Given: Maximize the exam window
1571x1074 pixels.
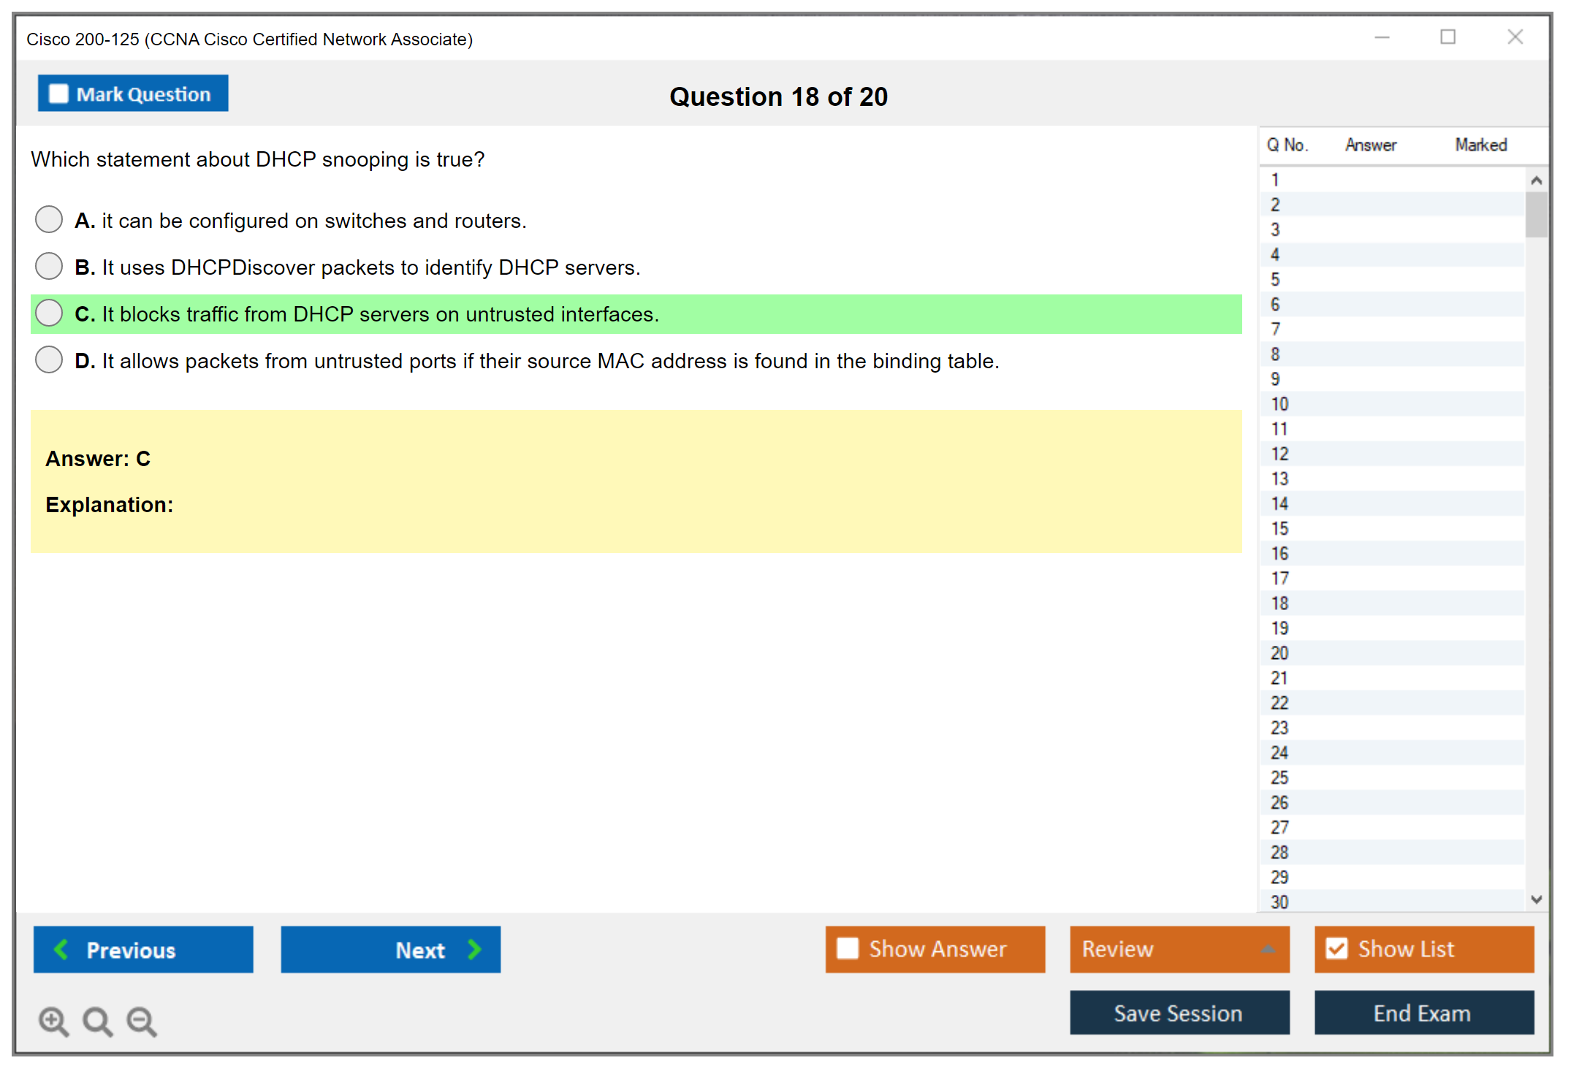Looking at the screenshot, I should 1448,37.
